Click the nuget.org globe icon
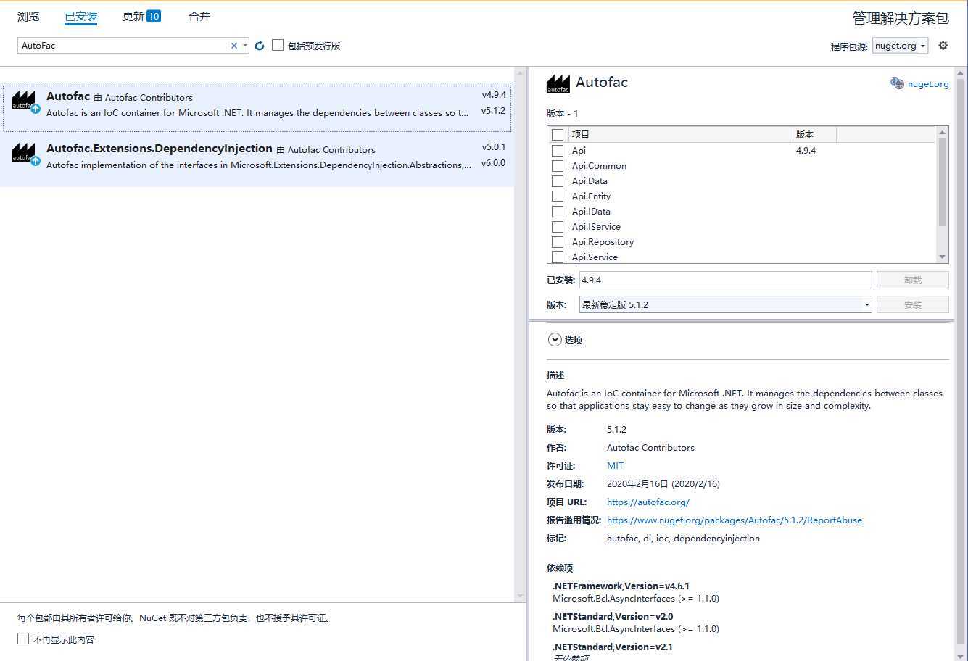968x661 pixels. (x=897, y=83)
